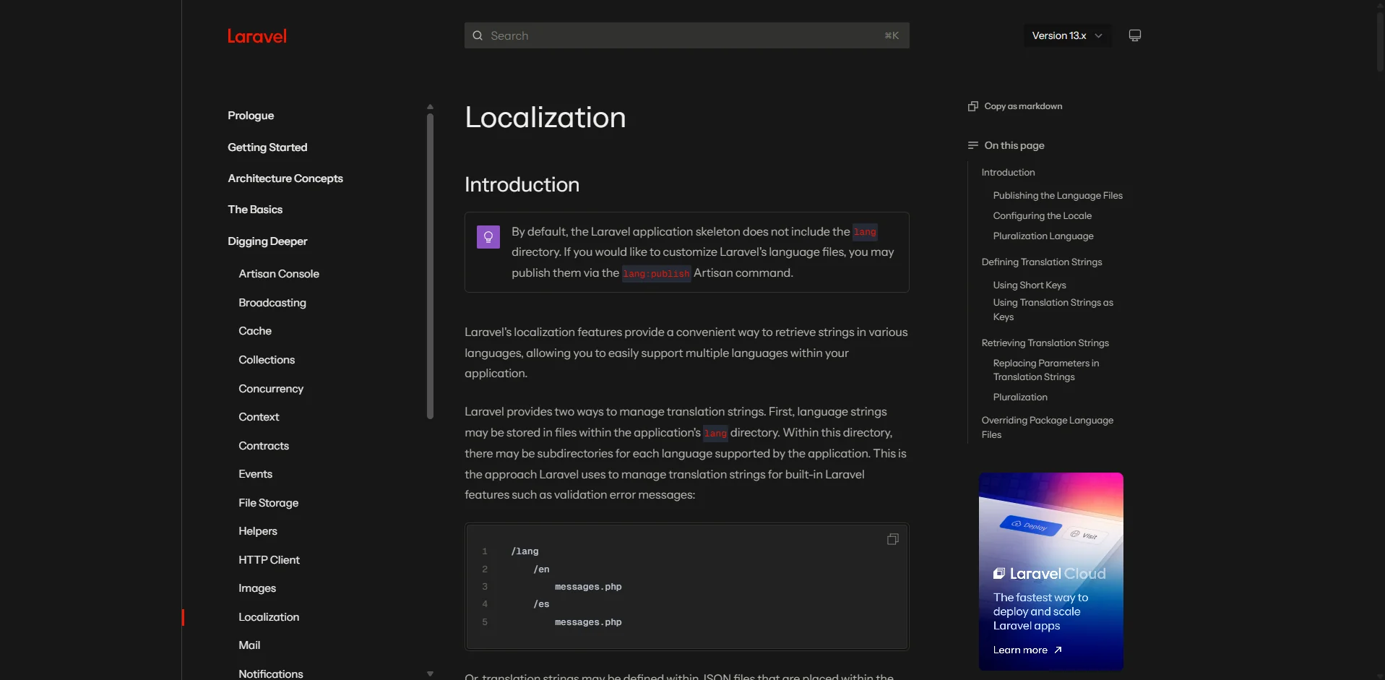1385x680 pixels.
Task: Open the Helpers page
Action: (258, 531)
